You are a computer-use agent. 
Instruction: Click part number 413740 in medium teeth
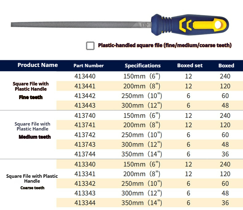[85, 115]
